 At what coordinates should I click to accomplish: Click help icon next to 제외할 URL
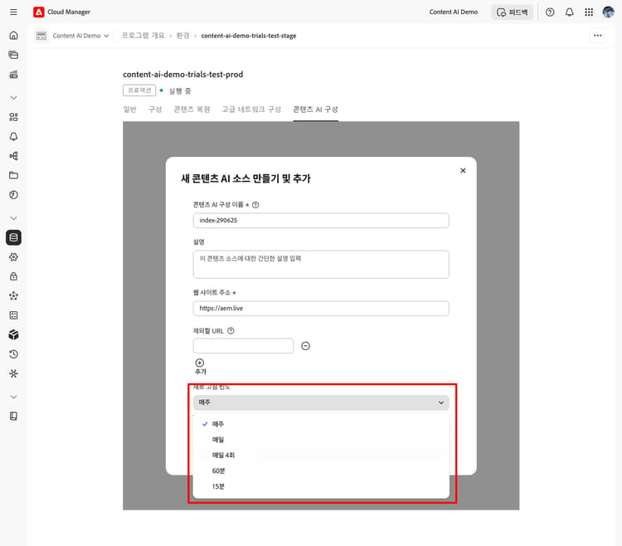click(x=231, y=331)
